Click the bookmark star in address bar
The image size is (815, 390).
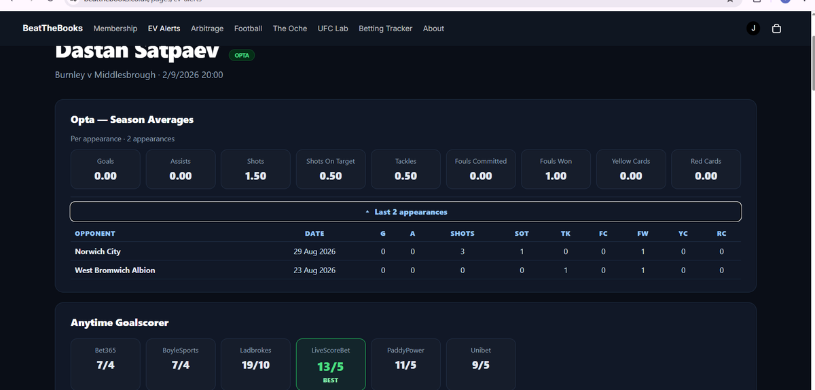tap(730, 1)
